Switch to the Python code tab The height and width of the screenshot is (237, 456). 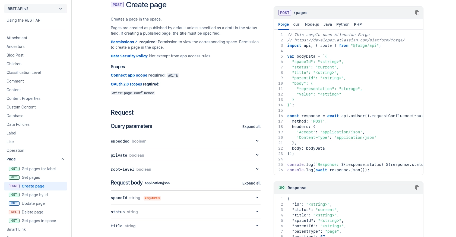[x=343, y=24]
